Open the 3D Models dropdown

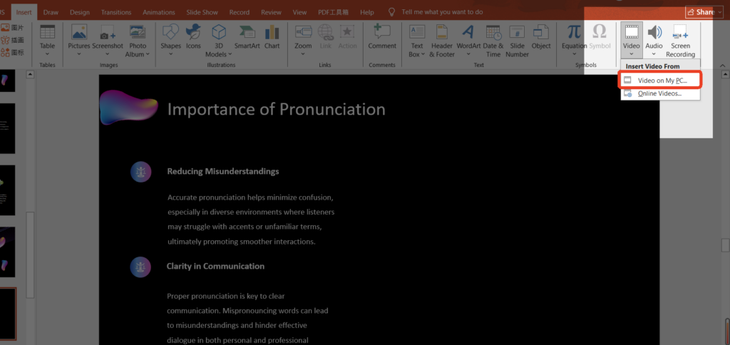coord(218,39)
